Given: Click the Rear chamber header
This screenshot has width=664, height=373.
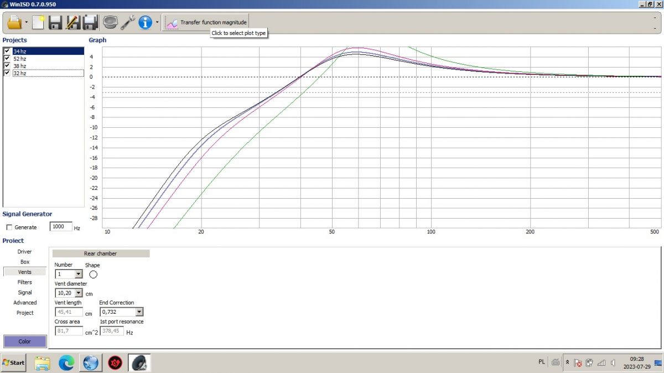Looking at the screenshot, I should tap(101, 253).
